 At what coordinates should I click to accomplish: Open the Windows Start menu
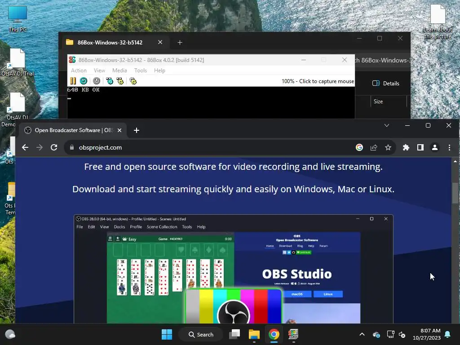(x=167, y=334)
